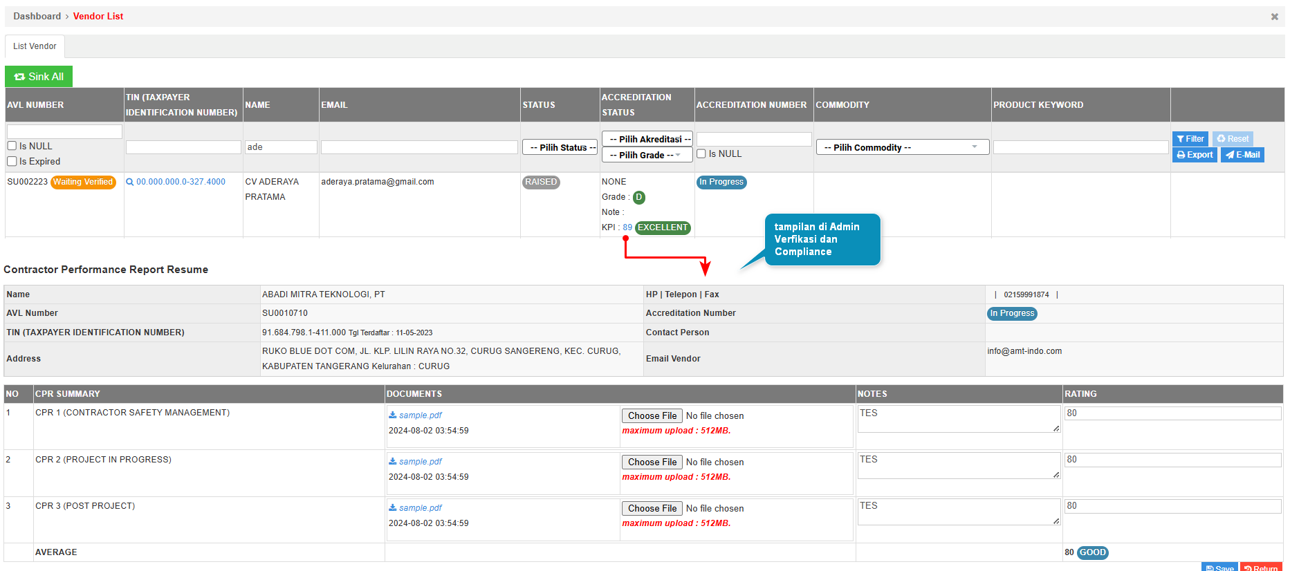Image resolution: width=1290 pixels, height=571 pixels.
Task: Choose File for CPR 2 document
Action: click(x=652, y=462)
